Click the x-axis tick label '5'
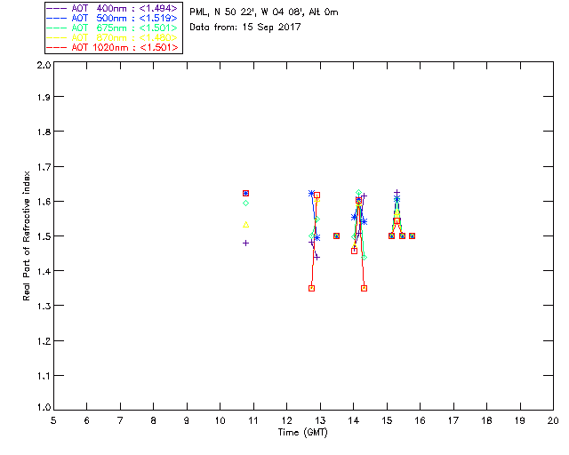569x455 pixels. pyautogui.click(x=53, y=420)
